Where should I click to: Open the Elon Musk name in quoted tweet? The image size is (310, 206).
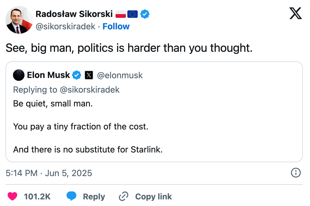point(48,75)
